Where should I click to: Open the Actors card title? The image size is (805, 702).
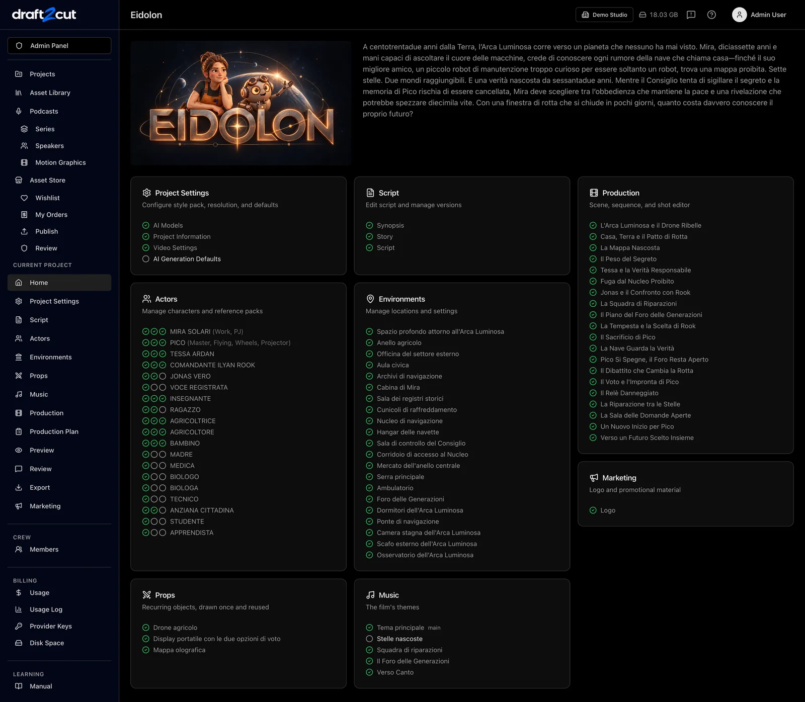click(x=166, y=299)
